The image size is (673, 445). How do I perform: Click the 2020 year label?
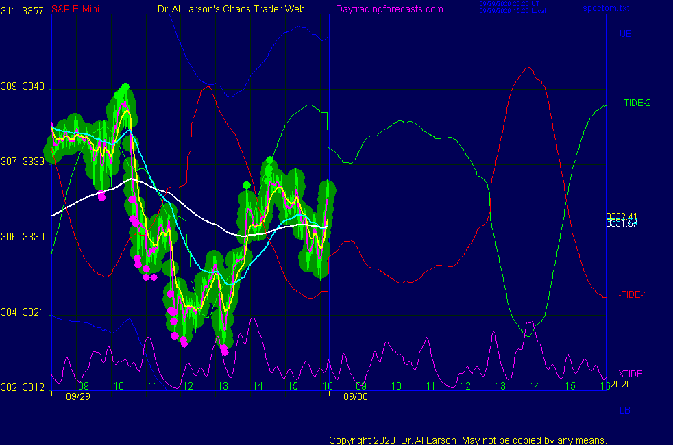622,384
